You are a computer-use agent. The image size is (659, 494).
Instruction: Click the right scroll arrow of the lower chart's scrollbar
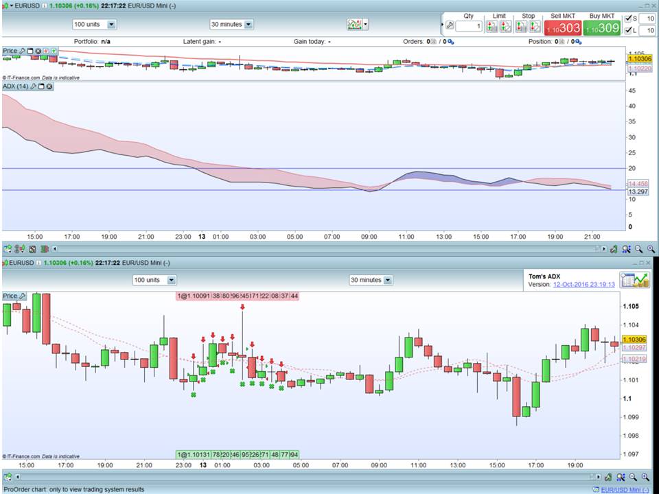598,478
